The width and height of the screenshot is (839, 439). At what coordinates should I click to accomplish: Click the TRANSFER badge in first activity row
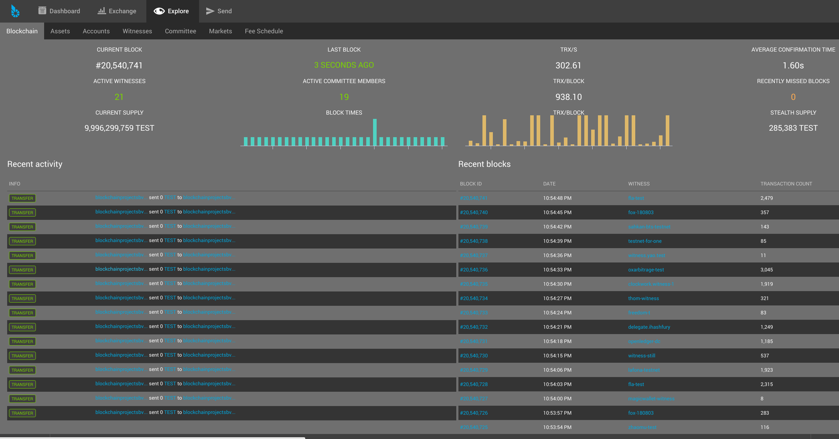point(22,198)
